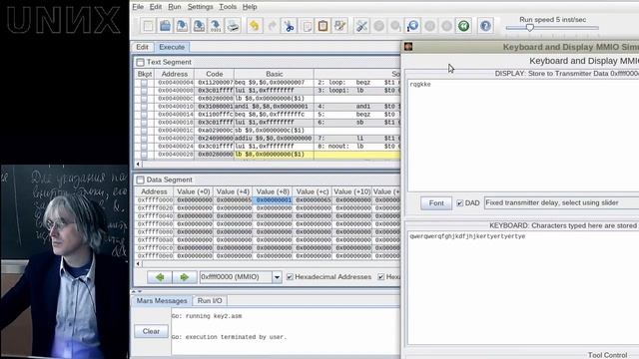639x359 pixels.
Task: Open the Fixed transmitter delay dropdown
Action: click(x=561, y=202)
